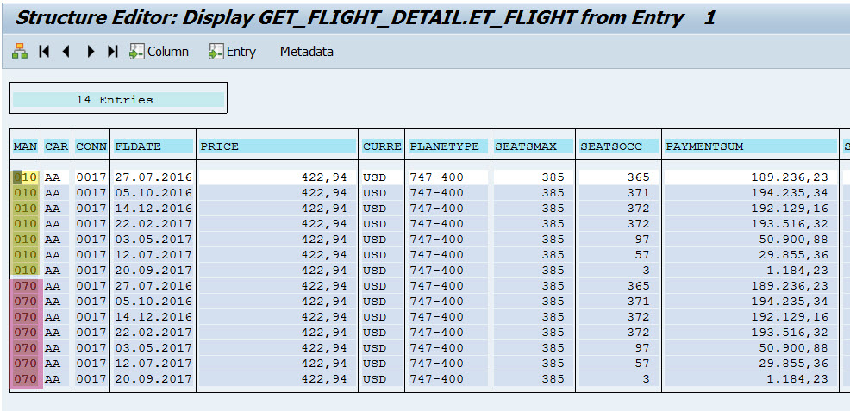Viewport: 850px width, 411px height.
Task: Click the SEATSOCC column header
Action: pos(618,146)
